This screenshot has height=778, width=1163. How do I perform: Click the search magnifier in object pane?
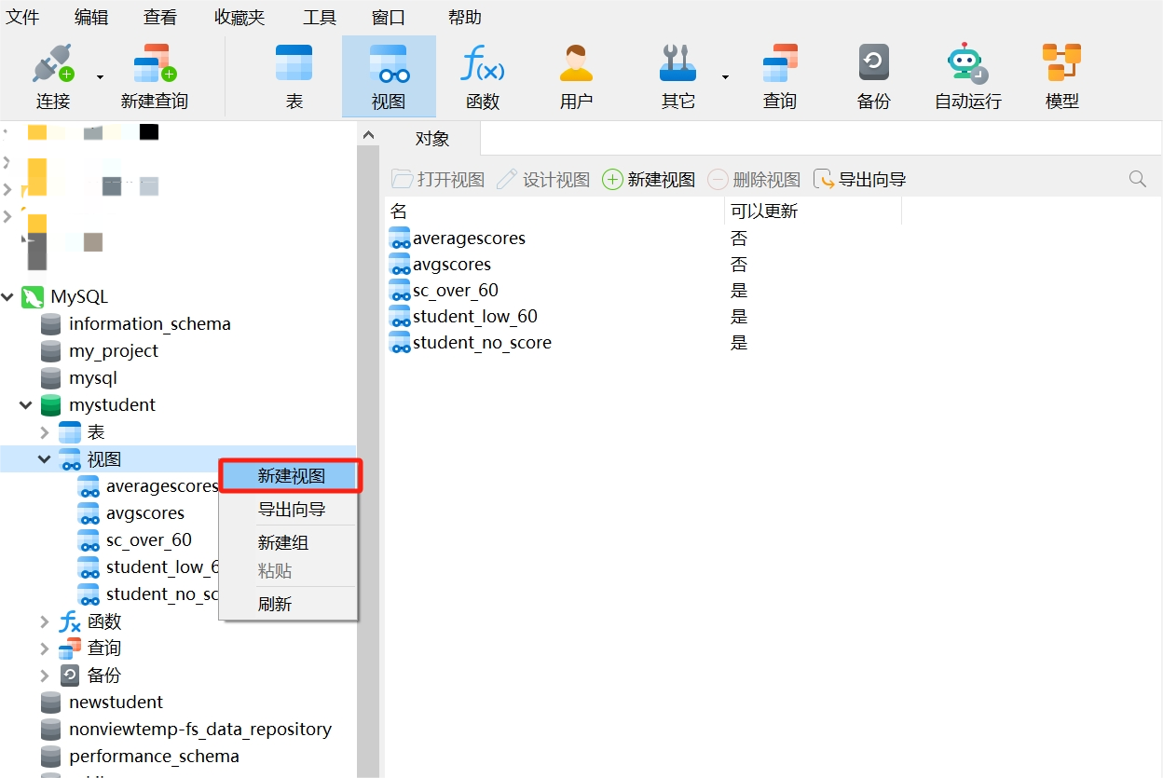point(1137,179)
